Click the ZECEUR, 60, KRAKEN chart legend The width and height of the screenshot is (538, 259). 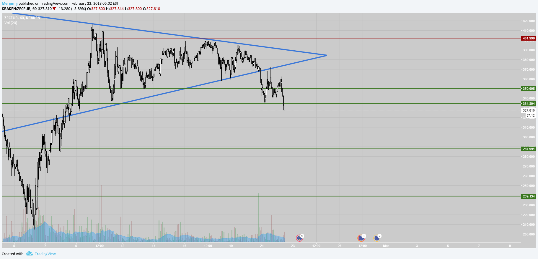coord(22,18)
